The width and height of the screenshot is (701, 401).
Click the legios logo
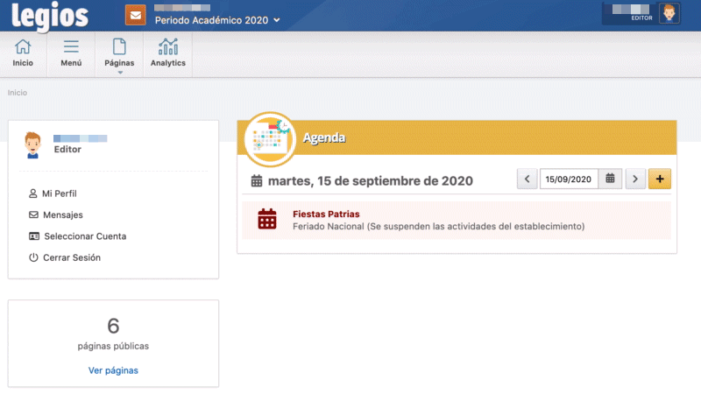pyautogui.click(x=50, y=17)
